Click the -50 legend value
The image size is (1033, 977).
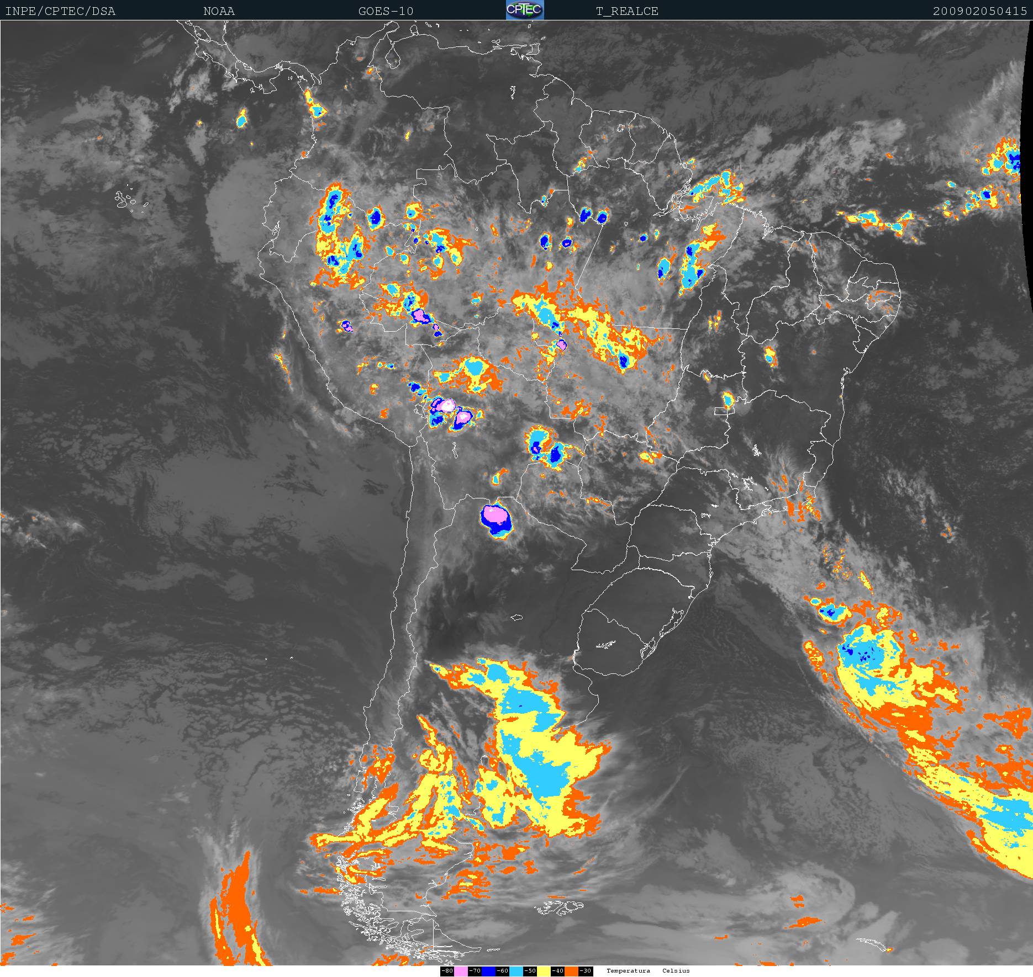(x=530, y=971)
